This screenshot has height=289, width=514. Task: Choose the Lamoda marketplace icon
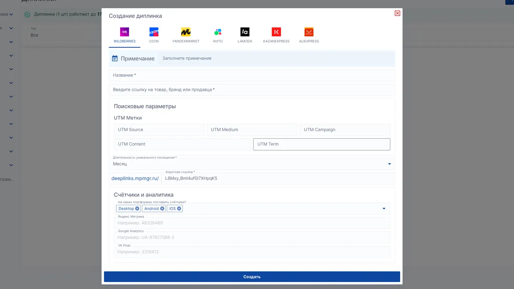245,32
